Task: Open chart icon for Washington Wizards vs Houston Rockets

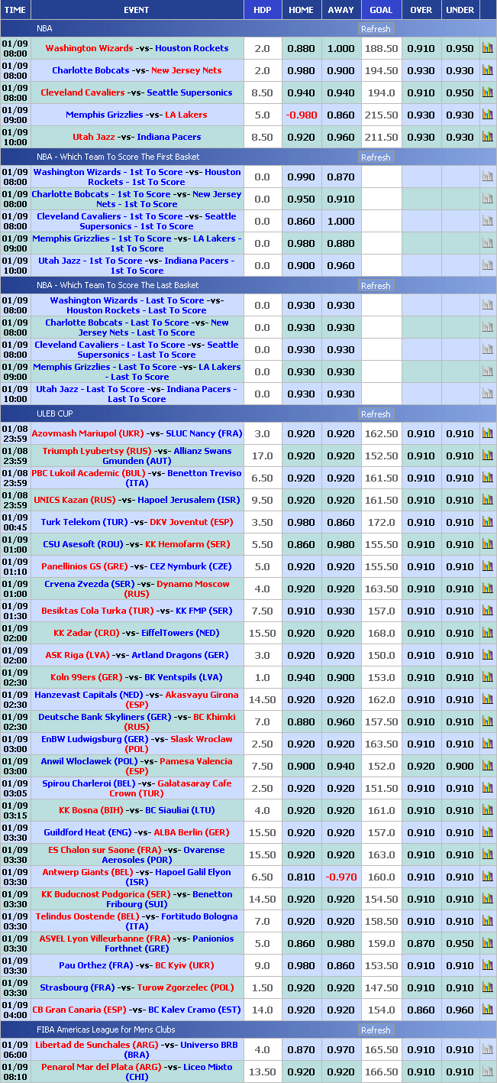Action: click(487, 48)
